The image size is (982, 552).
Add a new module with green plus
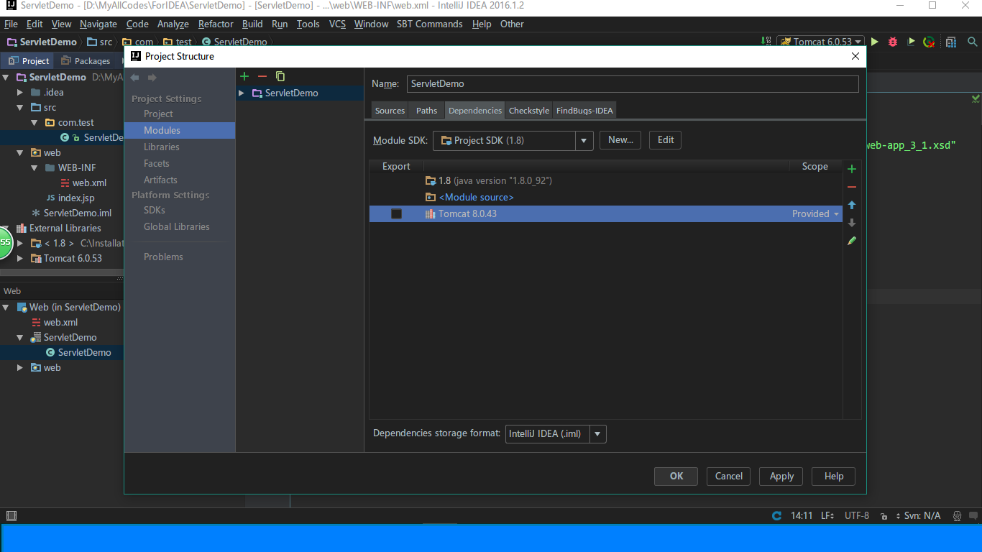click(x=244, y=76)
